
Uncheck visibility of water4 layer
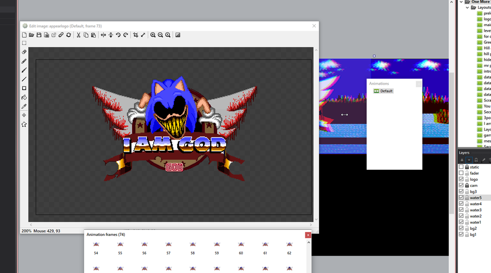461,204
